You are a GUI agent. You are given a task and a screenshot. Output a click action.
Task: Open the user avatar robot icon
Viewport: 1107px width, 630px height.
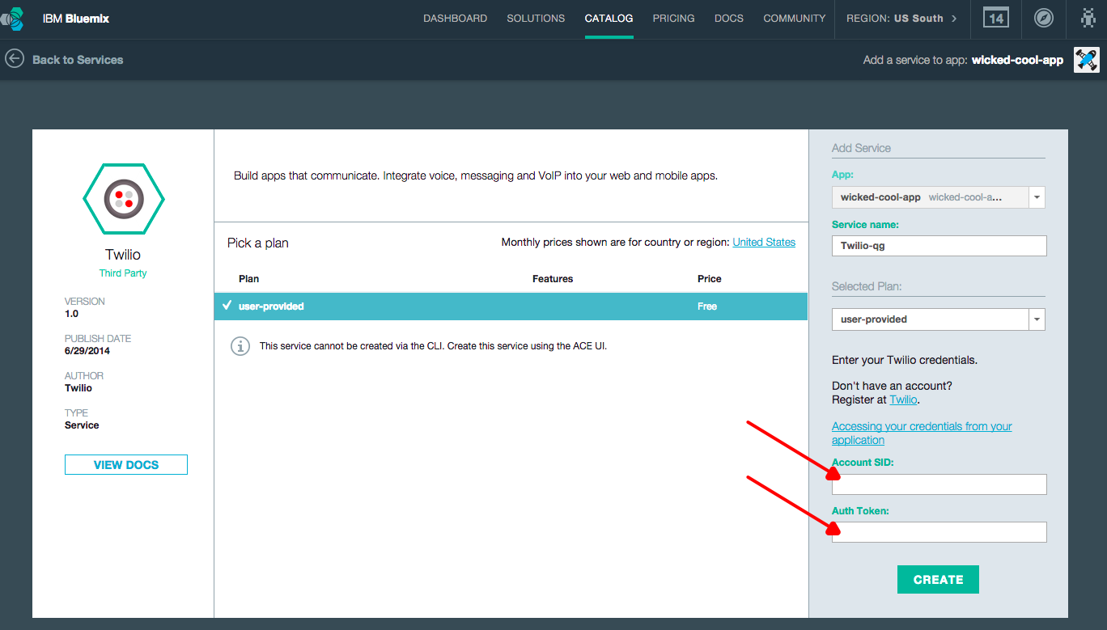pyautogui.click(x=1088, y=18)
